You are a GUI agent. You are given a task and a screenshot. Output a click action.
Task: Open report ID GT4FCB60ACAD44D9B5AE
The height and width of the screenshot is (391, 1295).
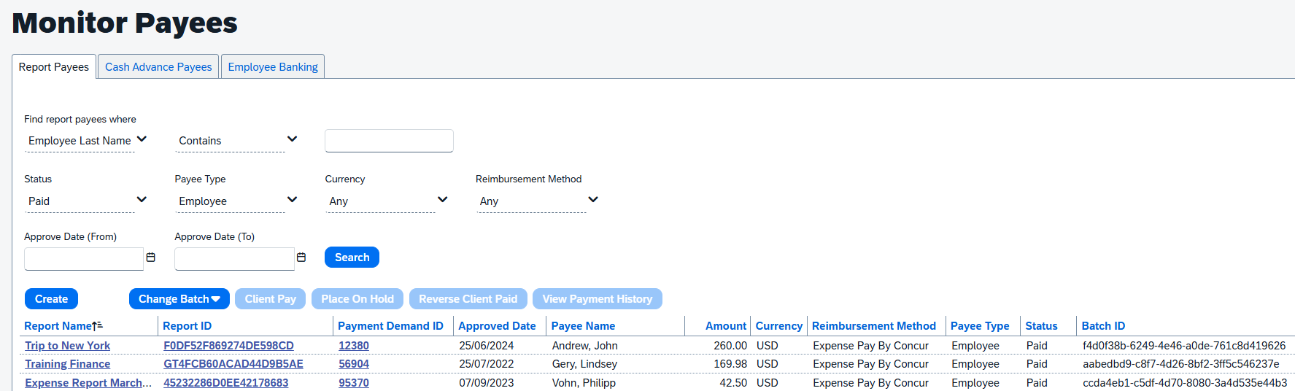[233, 364]
